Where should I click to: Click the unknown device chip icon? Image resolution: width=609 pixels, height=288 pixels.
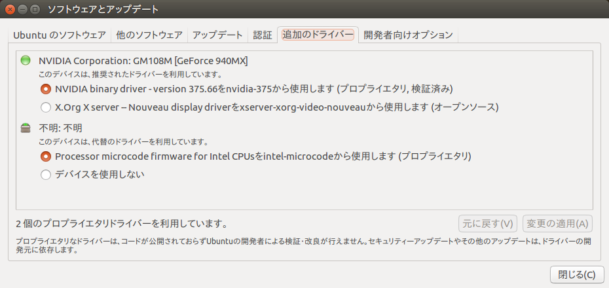(x=26, y=128)
